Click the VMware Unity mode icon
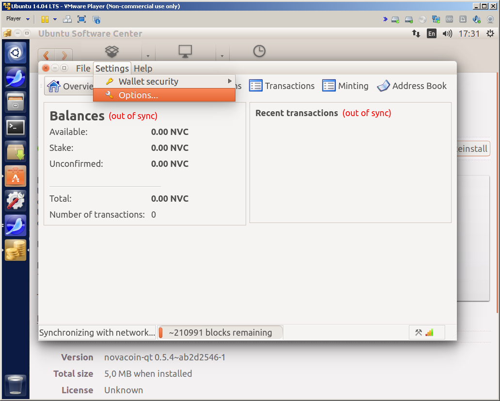 click(x=96, y=19)
